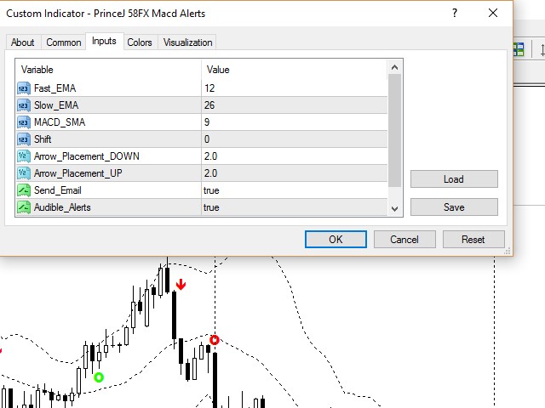Click the Audible_Alerts boolean type icon

[x=24, y=207]
